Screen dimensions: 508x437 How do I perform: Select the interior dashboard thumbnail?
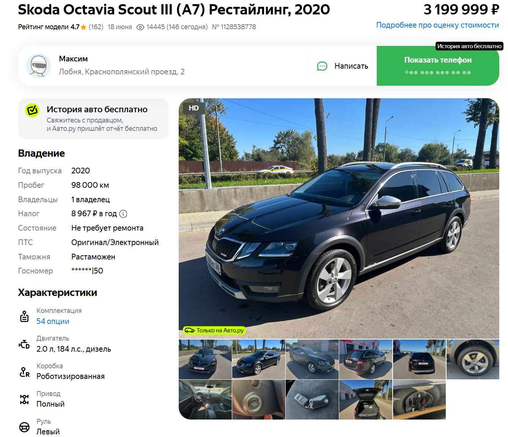pos(205,400)
